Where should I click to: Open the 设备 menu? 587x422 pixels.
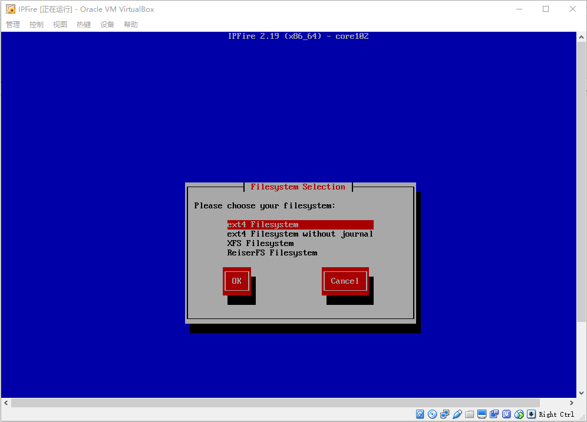point(107,24)
